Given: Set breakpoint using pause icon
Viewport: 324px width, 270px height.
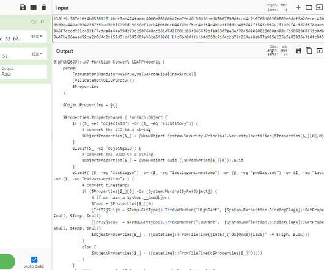Looking at the screenshot, I should 42,21.
